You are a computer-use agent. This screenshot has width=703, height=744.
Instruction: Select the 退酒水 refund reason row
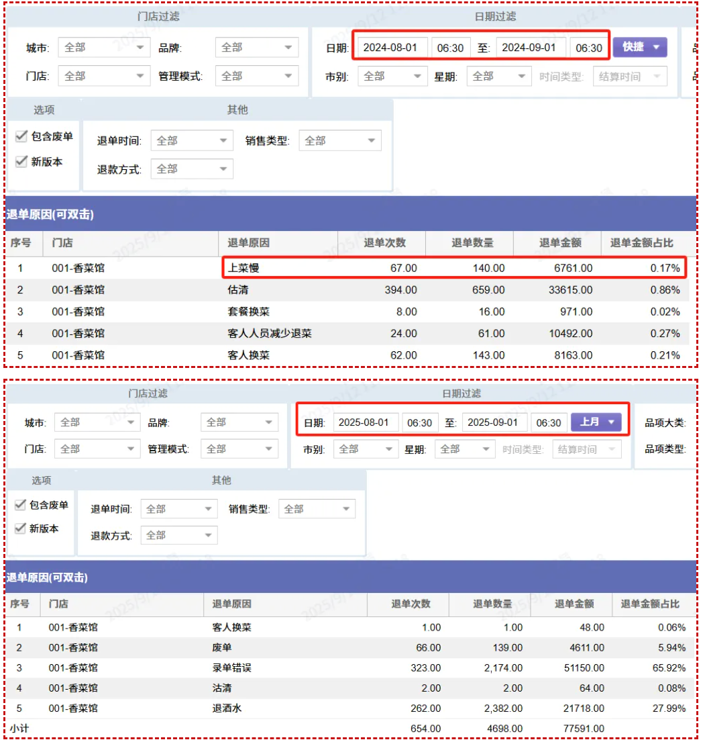click(x=227, y=708)
